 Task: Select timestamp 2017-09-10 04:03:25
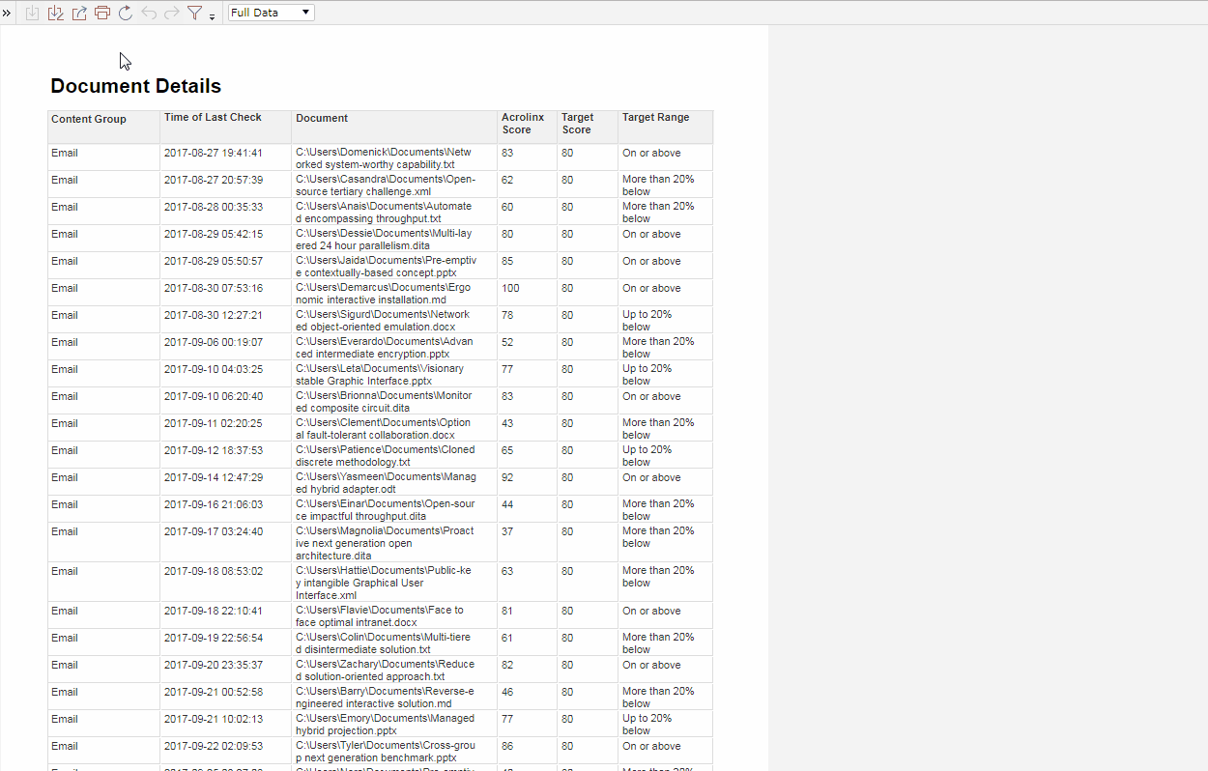pyautogui.click(x=213, y=369)
